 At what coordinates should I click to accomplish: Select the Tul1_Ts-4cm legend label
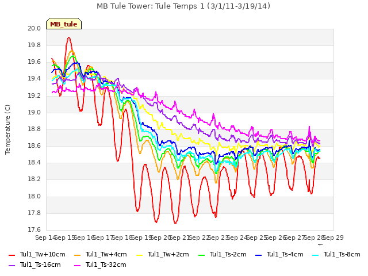[285, 254]
